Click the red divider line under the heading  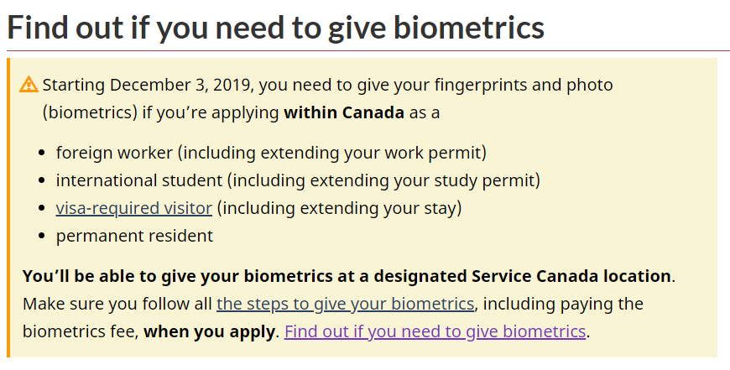(368, 50)
